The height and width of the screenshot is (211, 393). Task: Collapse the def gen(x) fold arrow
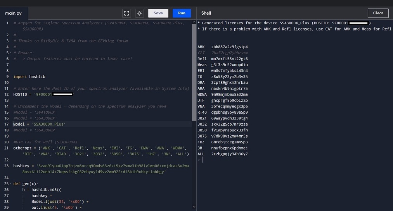[10, 184]
